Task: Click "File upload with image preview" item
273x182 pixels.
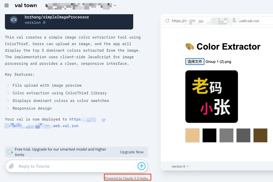Action: tap(47, 85)
